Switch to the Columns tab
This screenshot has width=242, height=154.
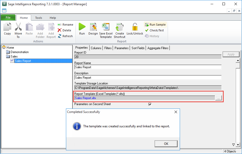pyautogui.click(x=96, y=48)
